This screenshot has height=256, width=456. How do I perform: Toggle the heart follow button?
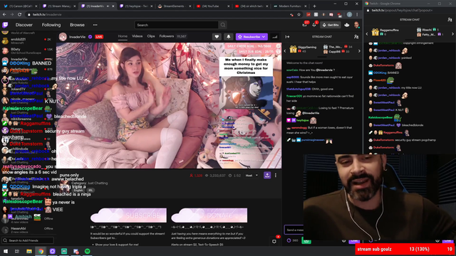click(x=217, y=37)
